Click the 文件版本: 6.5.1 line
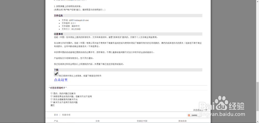The image size is (259, 123). (x=69, y=23)
